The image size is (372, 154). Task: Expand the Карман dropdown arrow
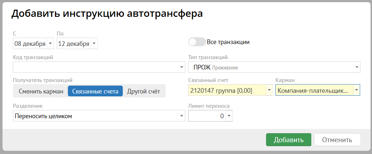(x=356, y=90)
